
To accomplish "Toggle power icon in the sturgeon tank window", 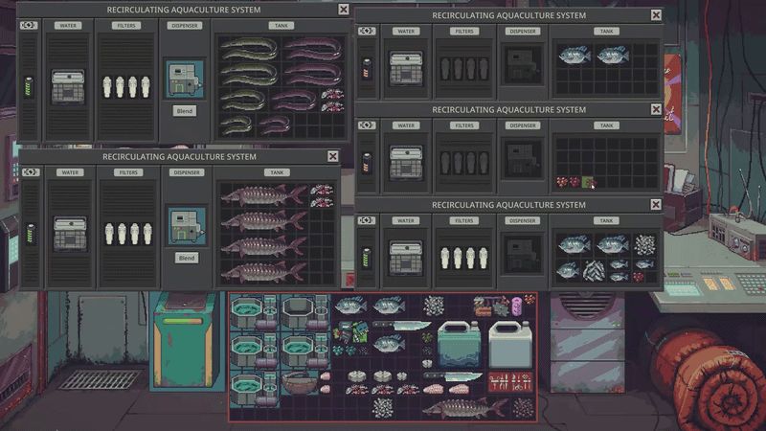I will click(x=31, y=172).
